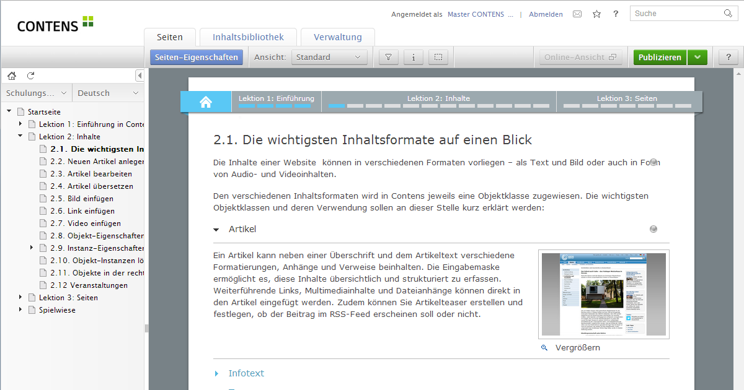Select 2.1. Die wichtigsten In... tree item
Image resolution: width=744 pixels, height=390 pixels.
[97, 149]
